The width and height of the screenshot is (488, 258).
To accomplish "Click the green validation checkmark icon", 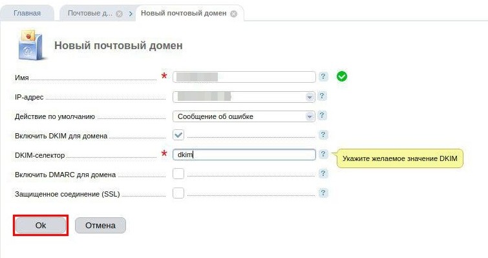I will pos(342,76).
